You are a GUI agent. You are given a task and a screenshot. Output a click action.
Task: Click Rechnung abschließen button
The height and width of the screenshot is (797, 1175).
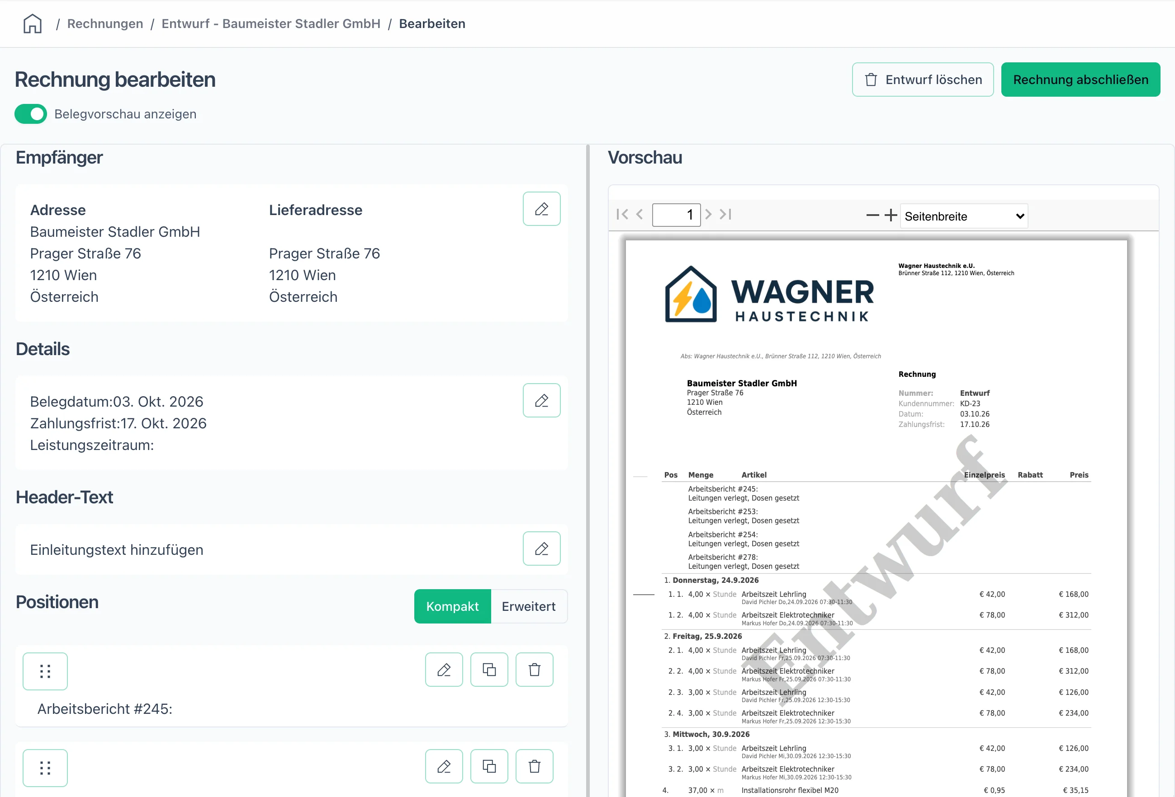[x=1080, y=80]
